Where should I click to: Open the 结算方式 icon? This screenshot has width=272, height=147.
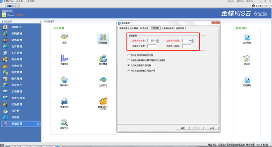pyautogui.click(x=65, y=124)
